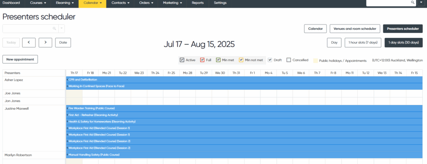Image resolution: width=427 pixels, height=164 pixels.
Task: Open the top-right user dropdown arrow
Action: (421, 2)
